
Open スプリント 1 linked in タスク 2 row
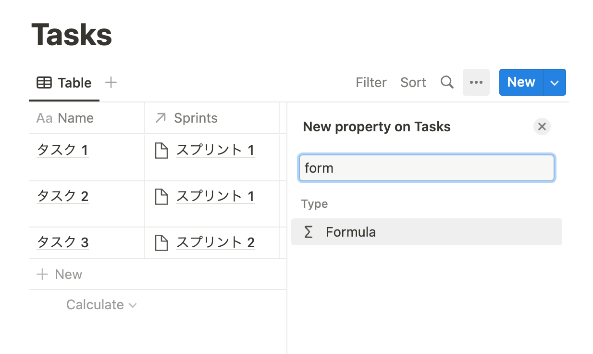(x=215, y=196)
